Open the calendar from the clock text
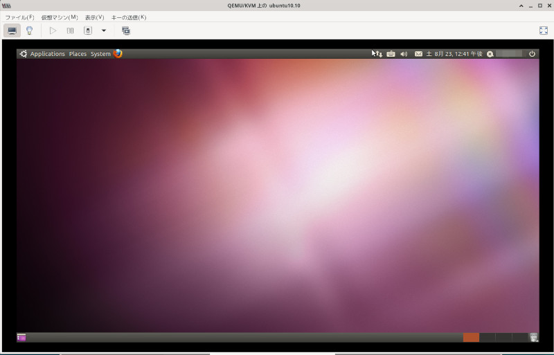Viewport: 554px width, 355px height. [x=454, y=54]
